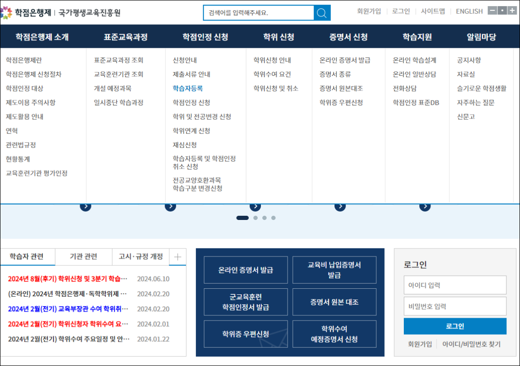
Task: Open the 학점인정 신청 submenu item
Action: point(191,102)
